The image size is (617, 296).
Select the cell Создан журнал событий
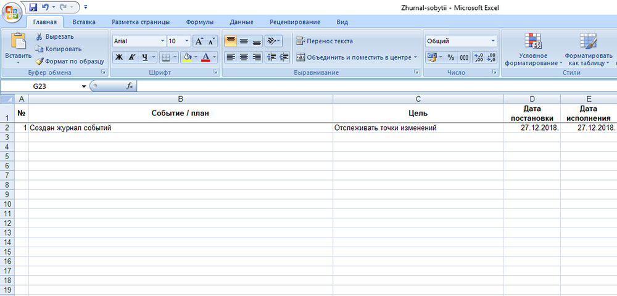(181, 128)
